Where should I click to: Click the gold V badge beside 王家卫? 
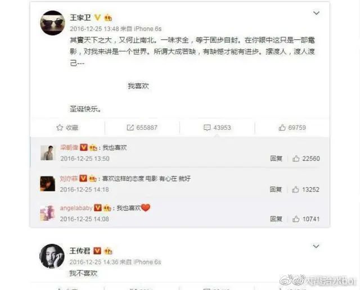point(97,17)
